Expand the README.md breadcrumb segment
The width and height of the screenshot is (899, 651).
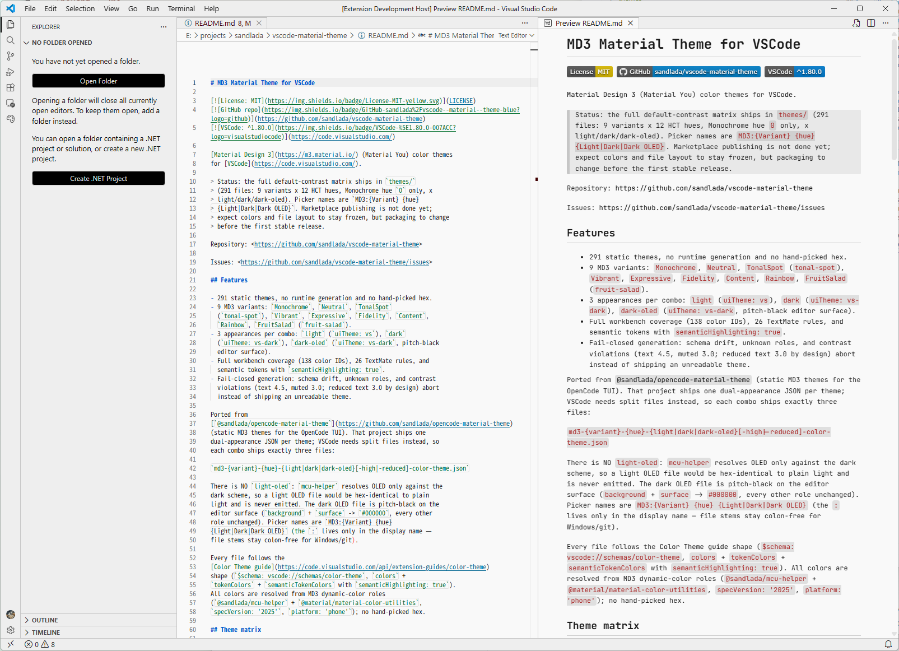(x=383, y=35)
